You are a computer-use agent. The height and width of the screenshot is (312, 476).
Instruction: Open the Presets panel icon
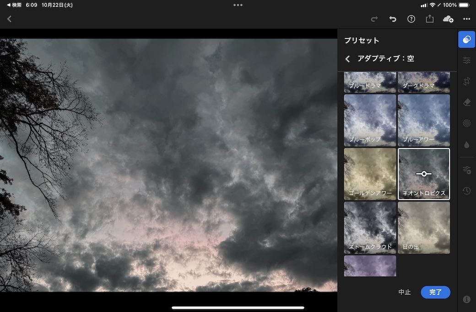pos(466,40)
